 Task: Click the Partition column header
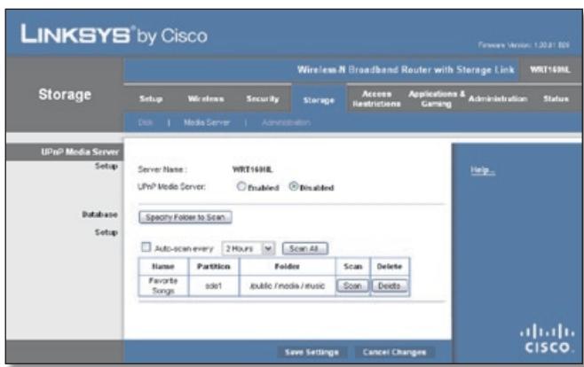coord(214,266)
